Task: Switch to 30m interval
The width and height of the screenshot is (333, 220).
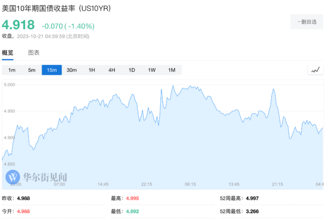Action: tap(72, 70)
